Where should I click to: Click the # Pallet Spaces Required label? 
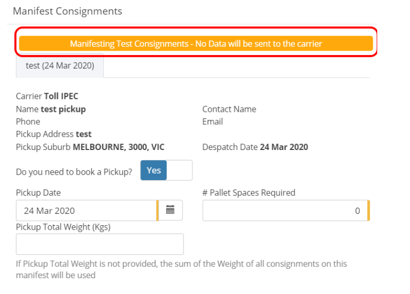(x=249, y=193)
